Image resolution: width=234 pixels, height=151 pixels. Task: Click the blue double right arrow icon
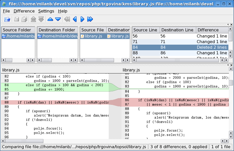click(90, 19)
